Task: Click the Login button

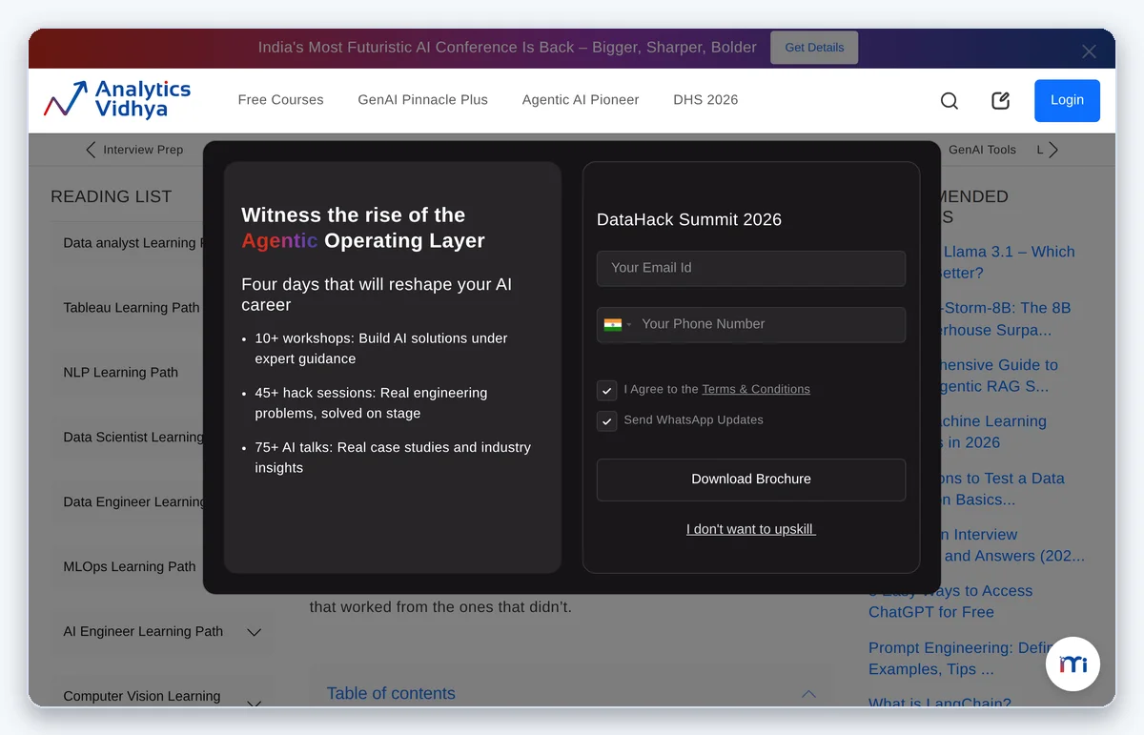Action: (1067, 100)
